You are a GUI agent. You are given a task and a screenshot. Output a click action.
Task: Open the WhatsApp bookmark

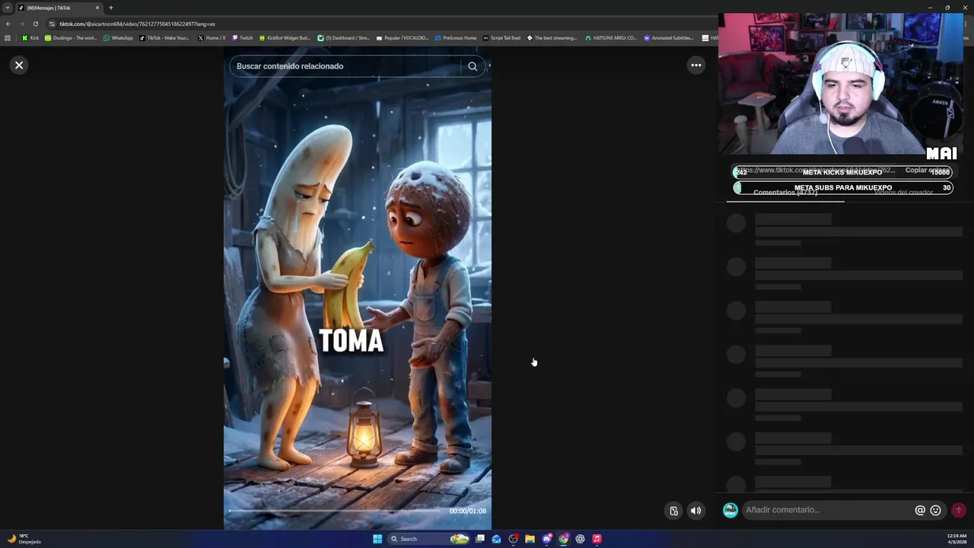coord(118,38)
